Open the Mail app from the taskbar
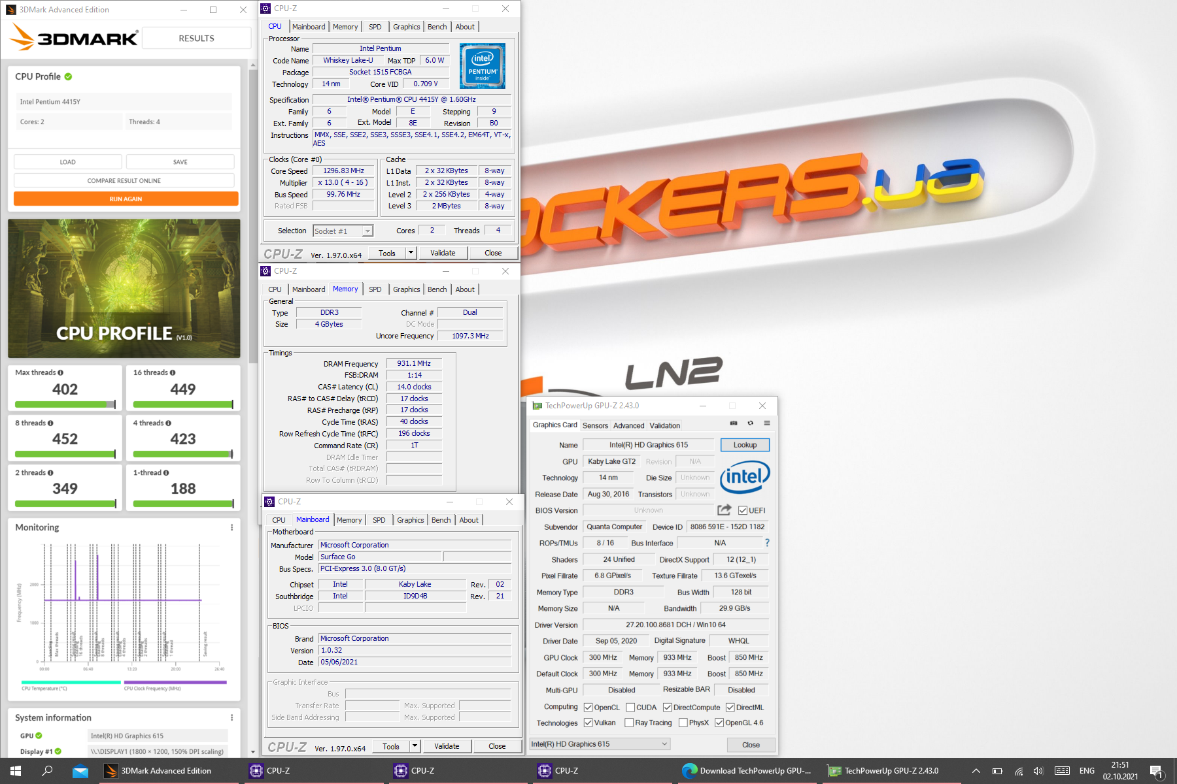Image resolution: width=1177 pixels, height=784 pixels. point(80,771)
